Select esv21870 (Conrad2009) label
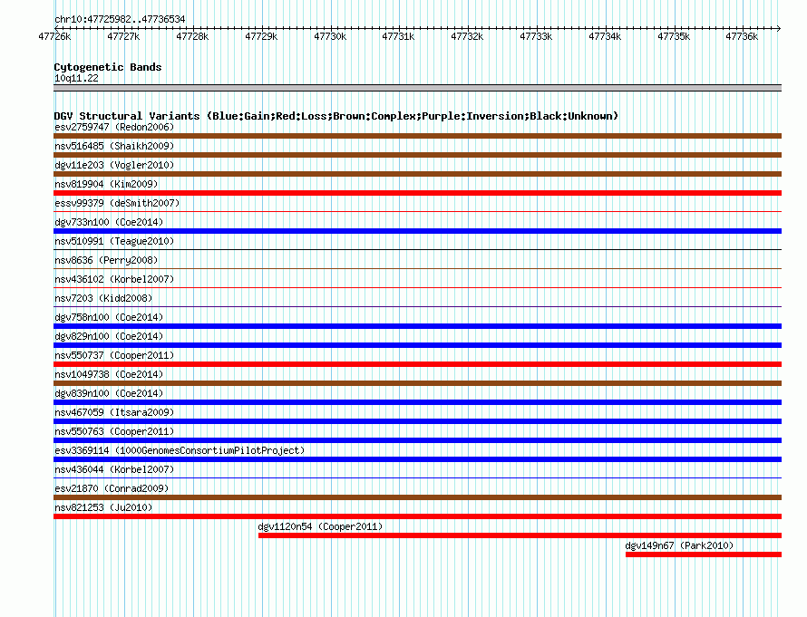807x617 pixels. pyautogui.click(x=112, y=488)
